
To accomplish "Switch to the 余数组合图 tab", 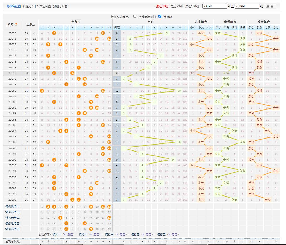I will coord(44,6).
